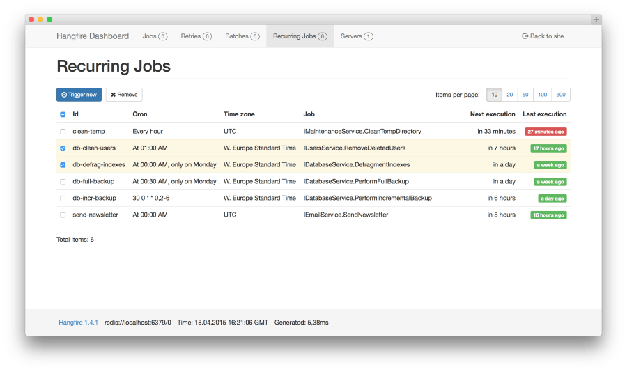Viewport: 627px width, 372px height.
Task: Set items per page to 100
Action: pos(542,95)
